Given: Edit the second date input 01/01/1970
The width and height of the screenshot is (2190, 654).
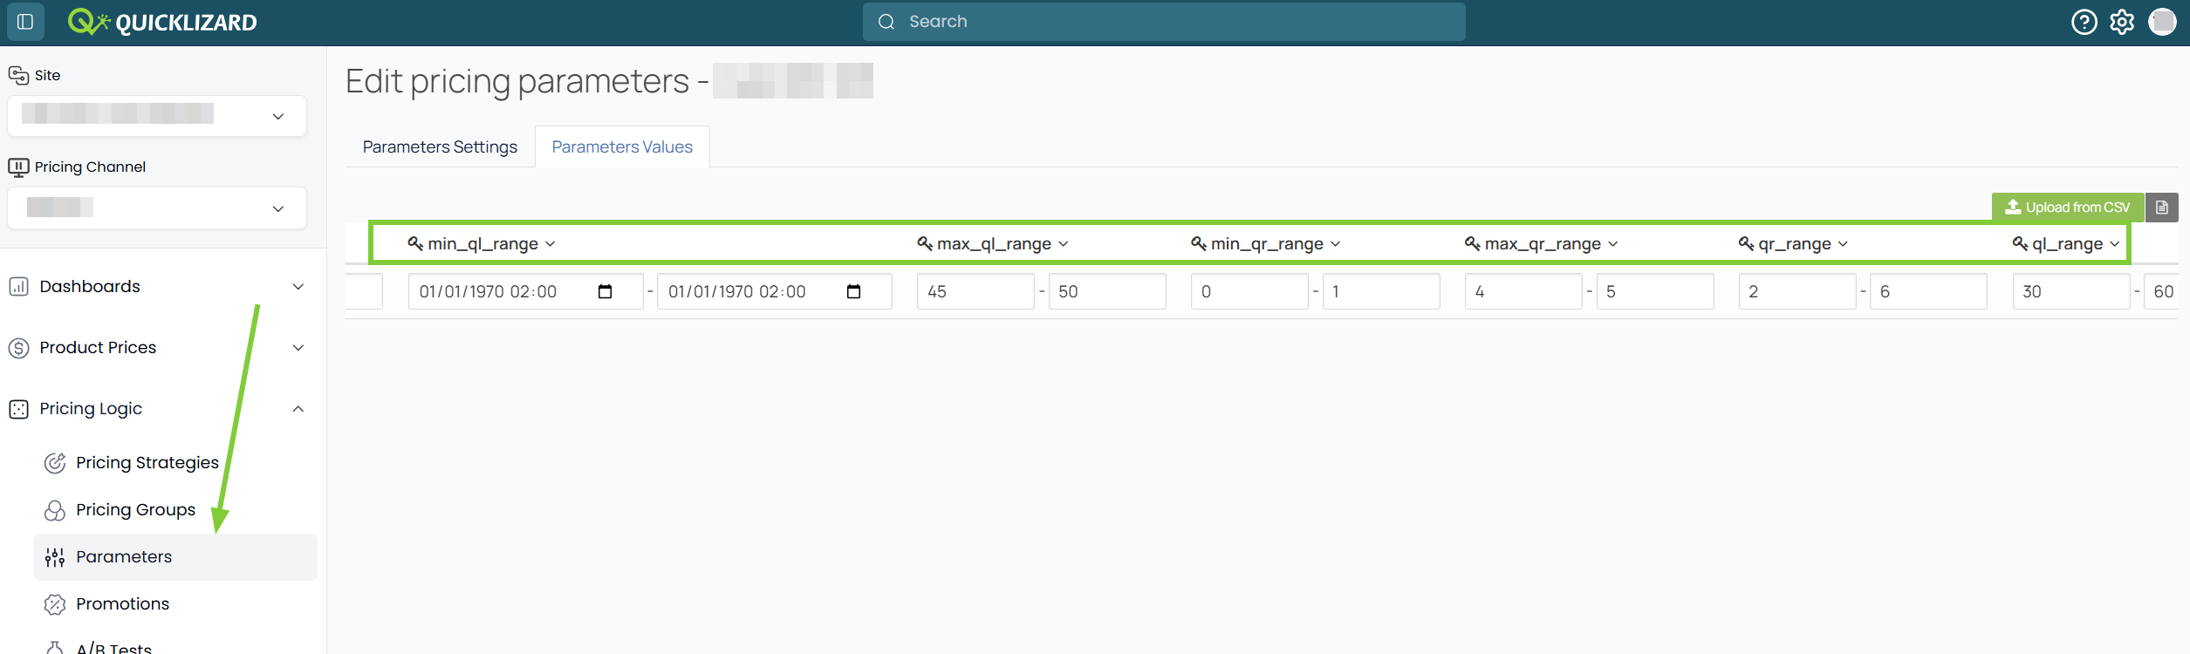Looking at the screenshot, I should (x=774, y=291).
